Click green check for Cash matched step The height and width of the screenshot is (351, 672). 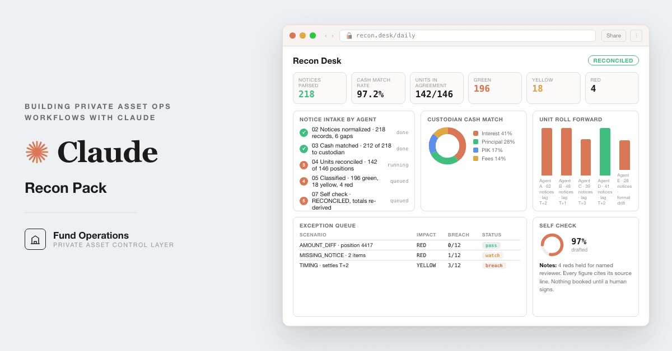(304, 149)
